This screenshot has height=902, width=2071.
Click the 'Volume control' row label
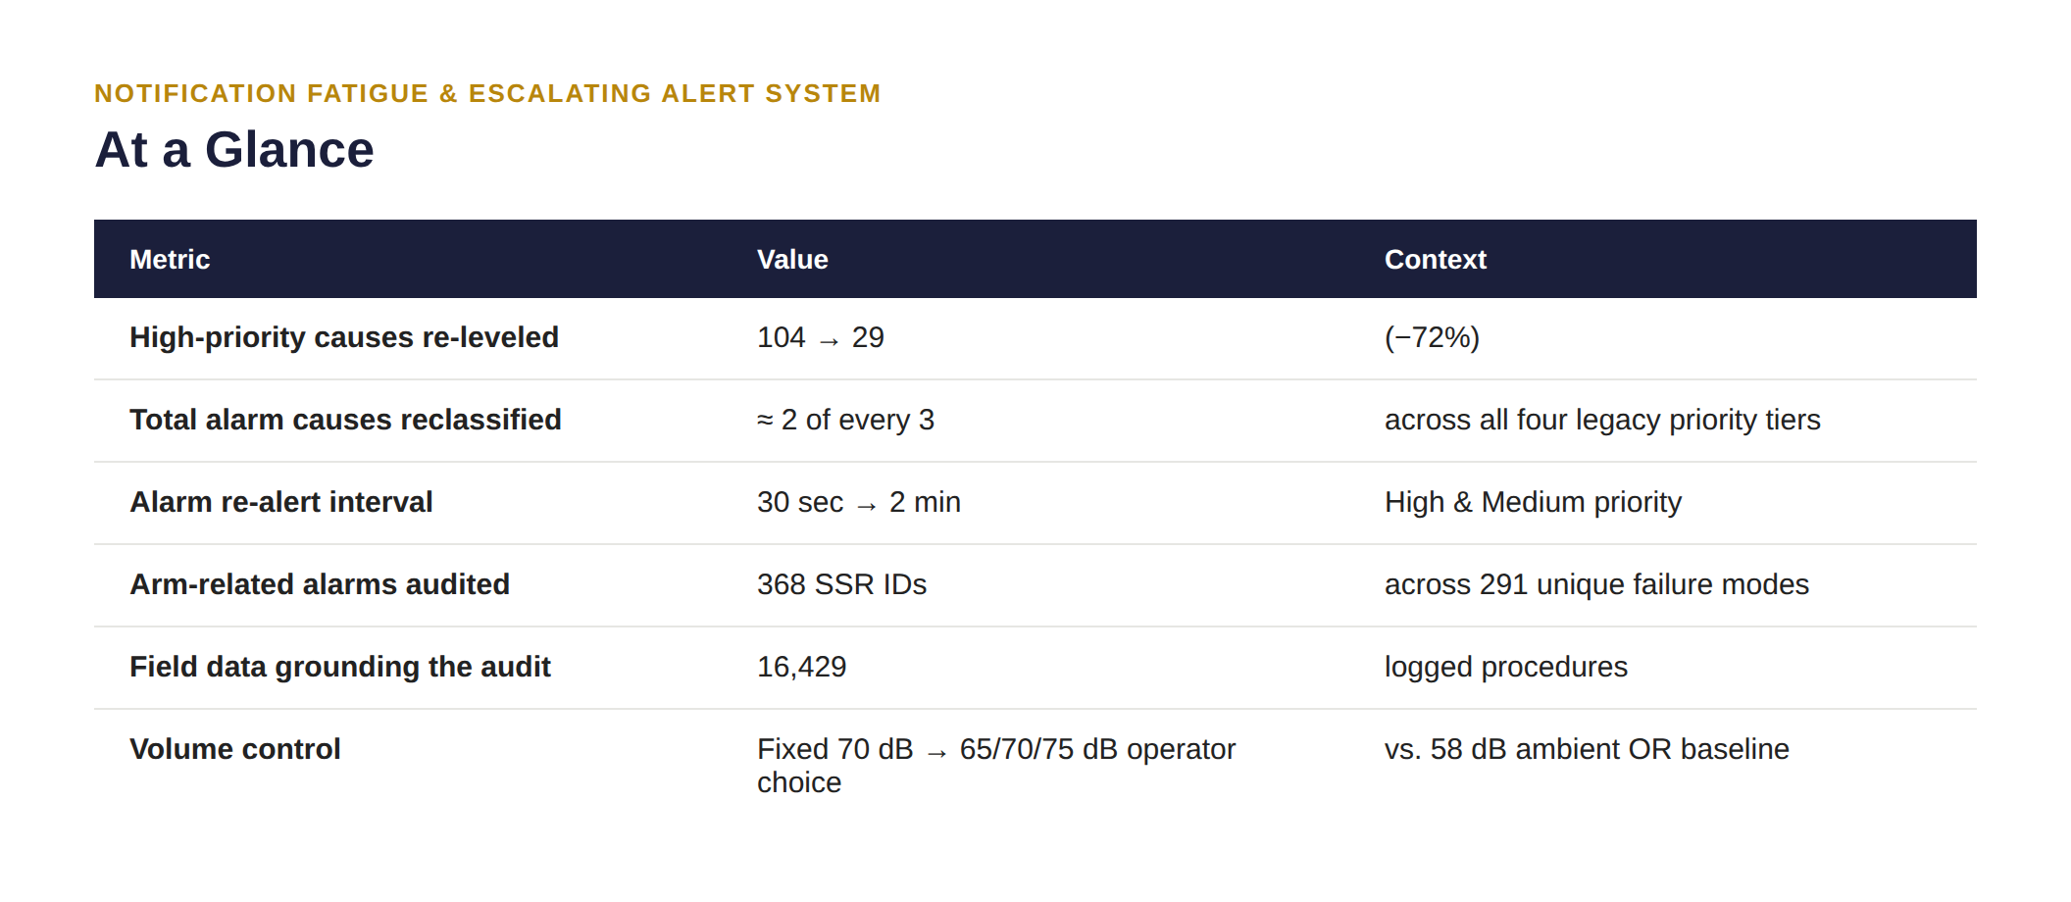(235, 749)
